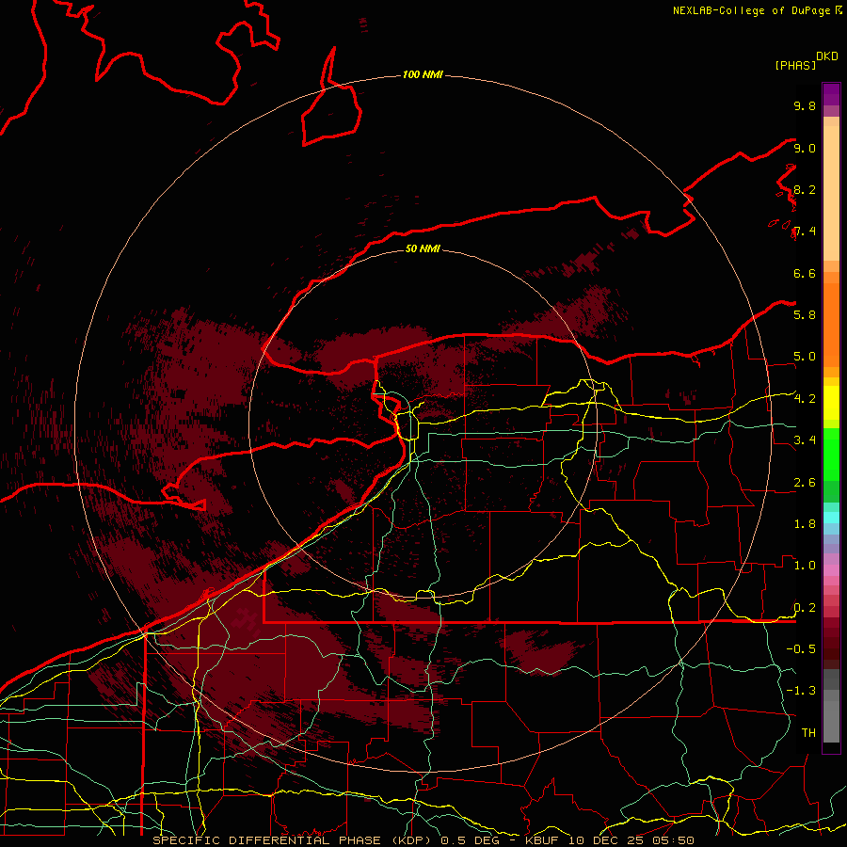Select the -1.3 scale value
Screen dimensions: 847x847
pos(801,691)
